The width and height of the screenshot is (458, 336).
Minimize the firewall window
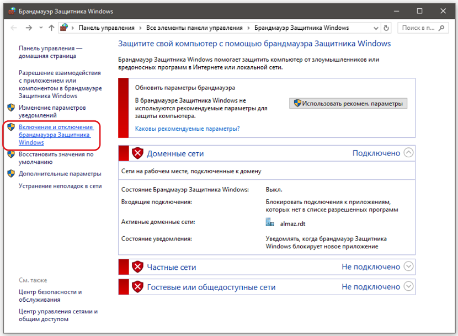pos(396,11)
